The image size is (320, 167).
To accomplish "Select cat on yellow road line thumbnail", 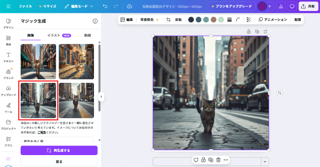I will [76, 100].
